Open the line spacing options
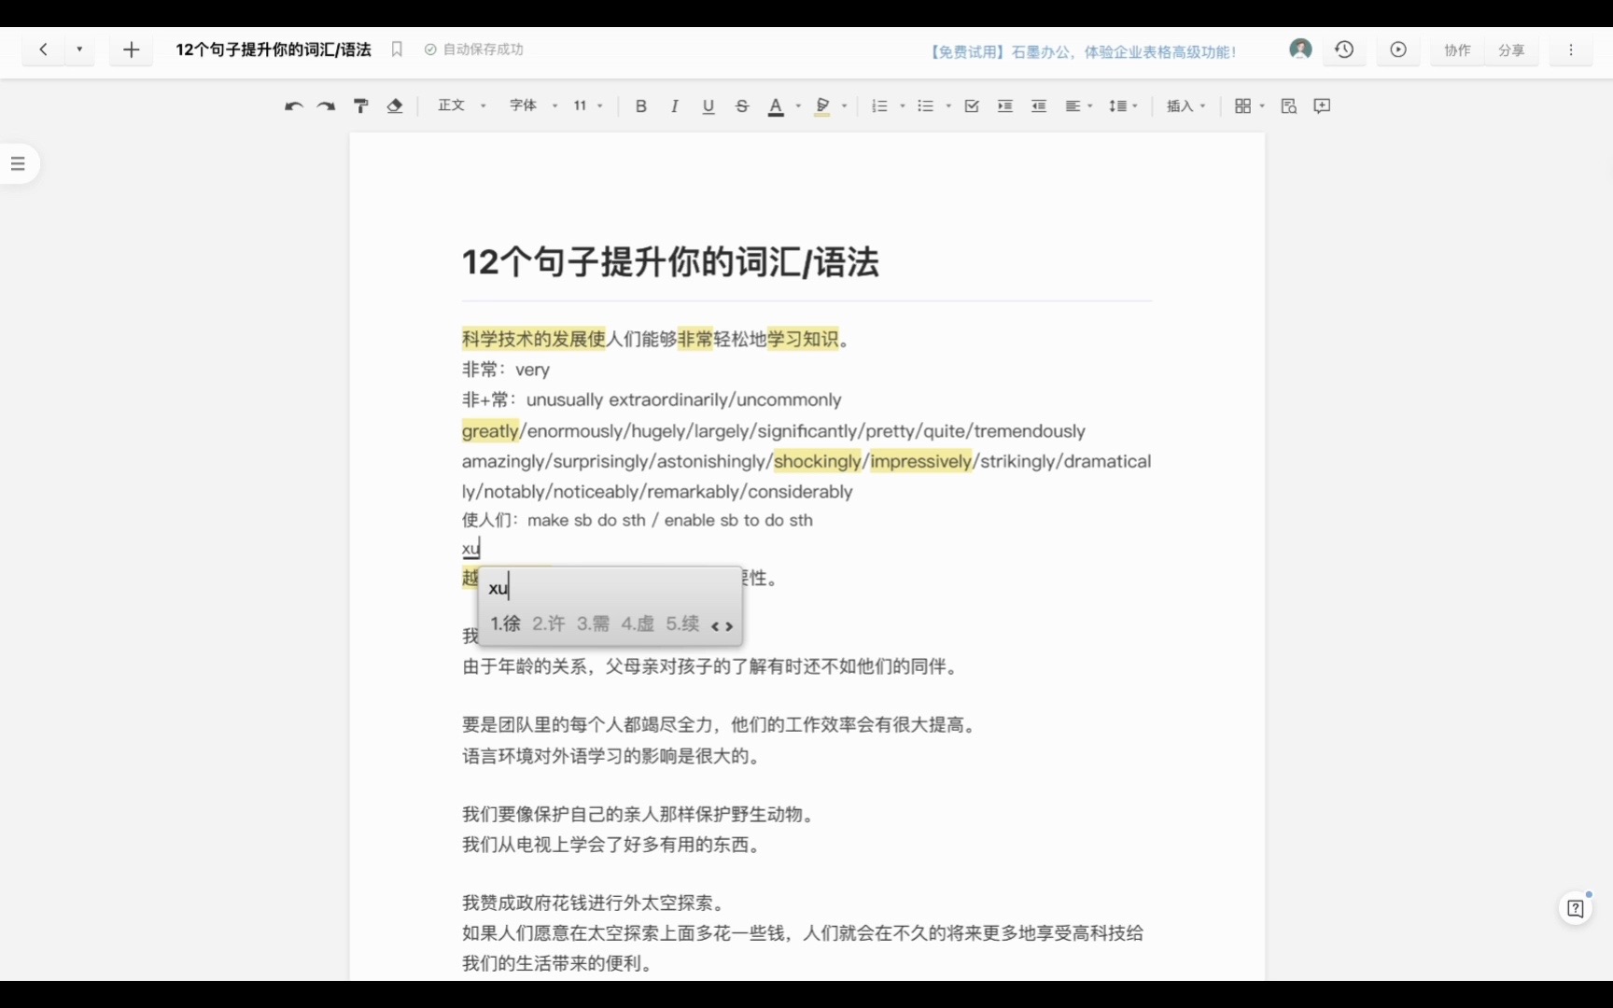 1123,106
